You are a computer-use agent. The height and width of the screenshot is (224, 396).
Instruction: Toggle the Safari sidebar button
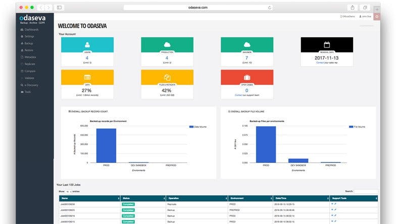pos(60,8)
